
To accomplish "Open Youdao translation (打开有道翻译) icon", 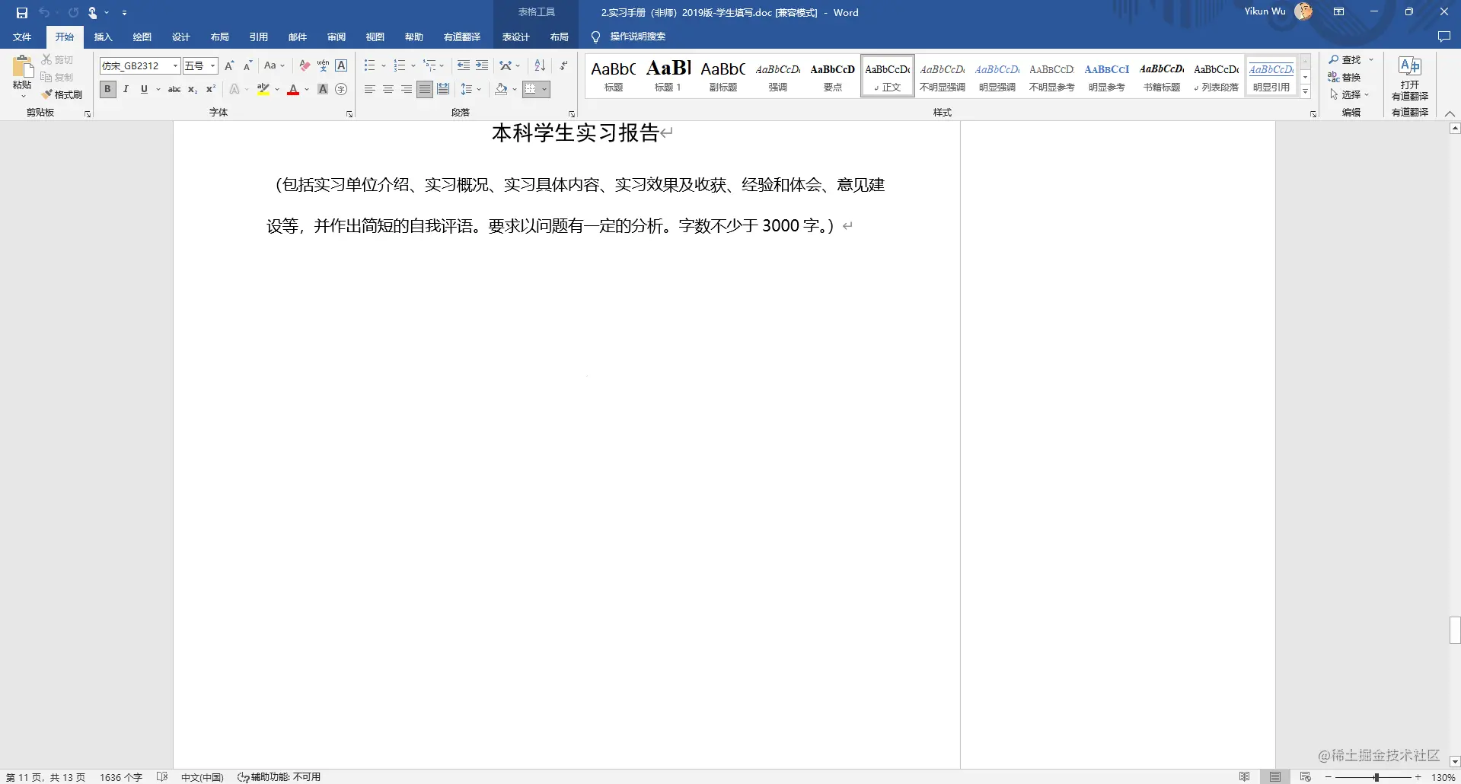I will [1410, 78].
